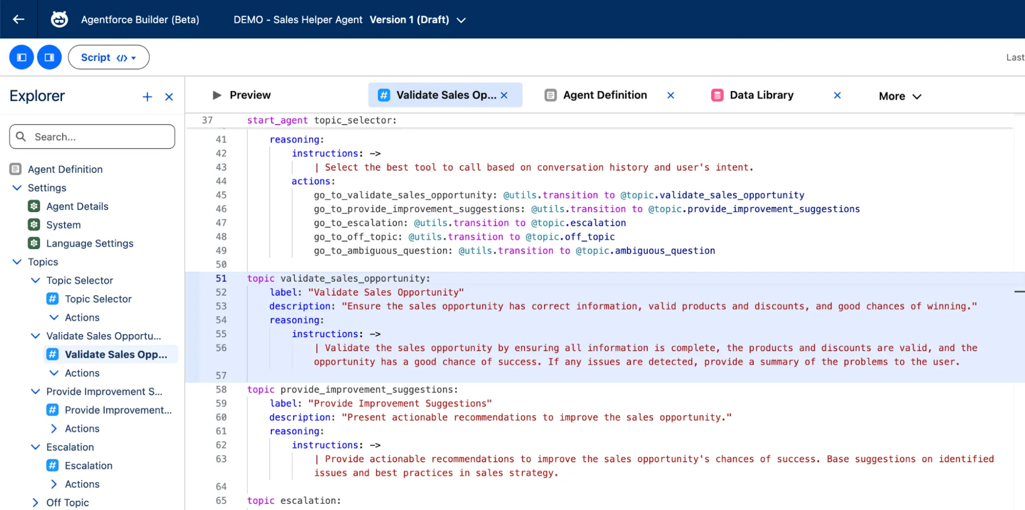Add a new item in Explorer
The height and width of the screenshot is (510, 1025).
click(147, 96)
